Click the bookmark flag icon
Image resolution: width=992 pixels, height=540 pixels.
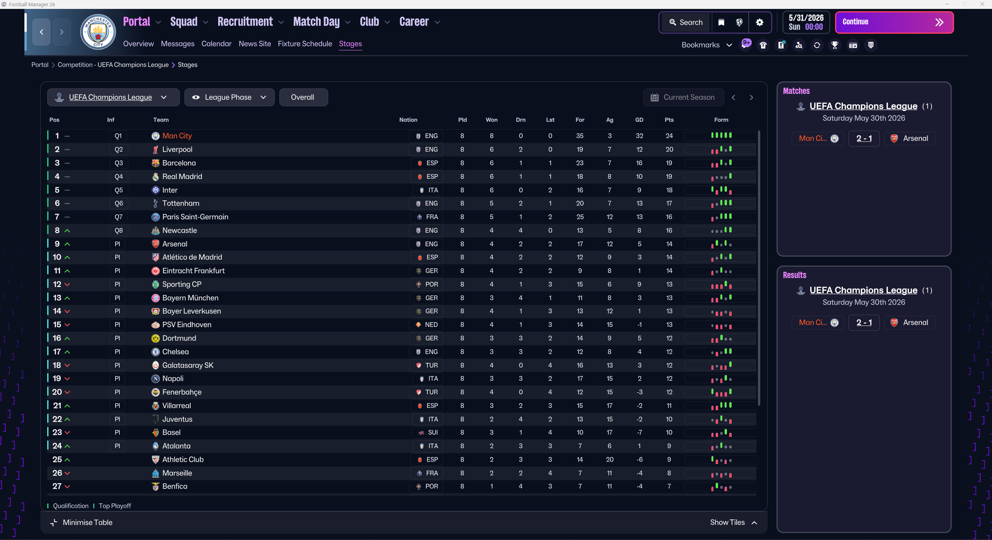[x=721, y=22]
